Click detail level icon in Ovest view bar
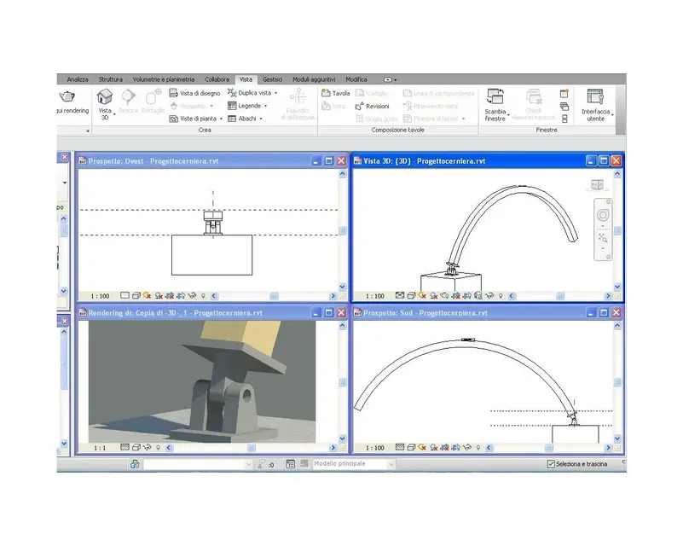 [124, 295]
